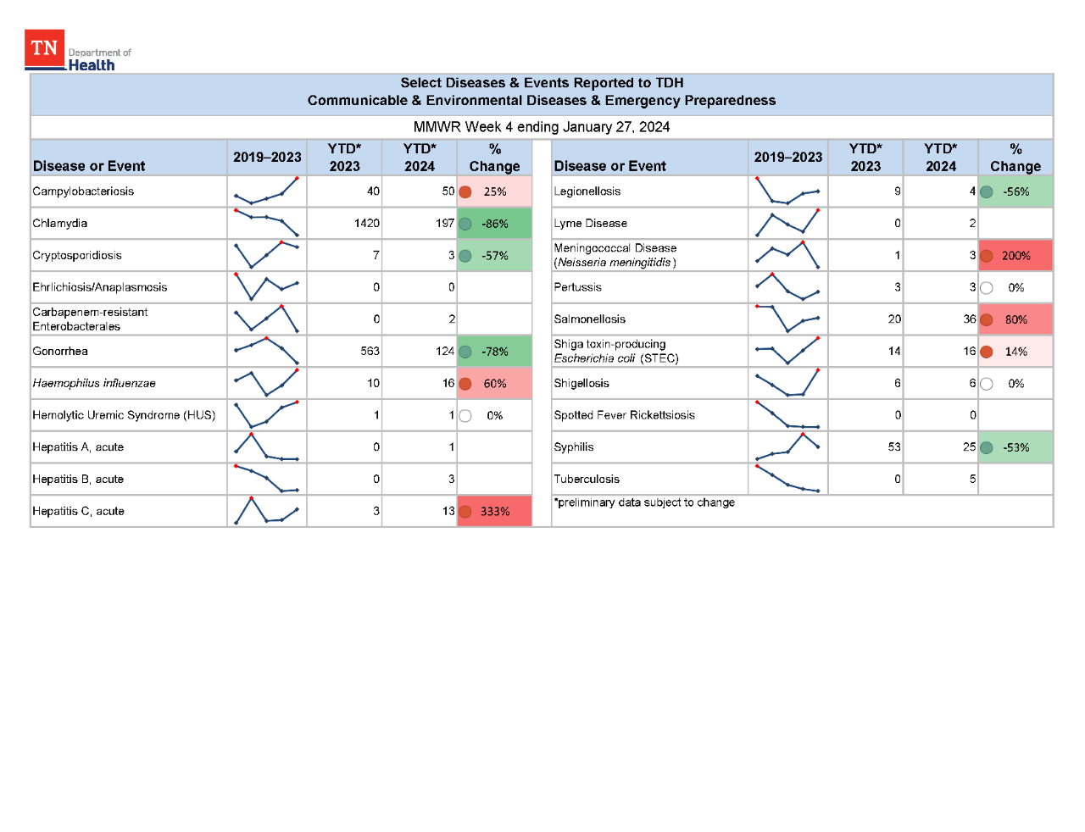Screen dimensions: 1085x832
Task: Click the "Select Diseases & Events Reported to TDH" title
Action: (542, 83)
